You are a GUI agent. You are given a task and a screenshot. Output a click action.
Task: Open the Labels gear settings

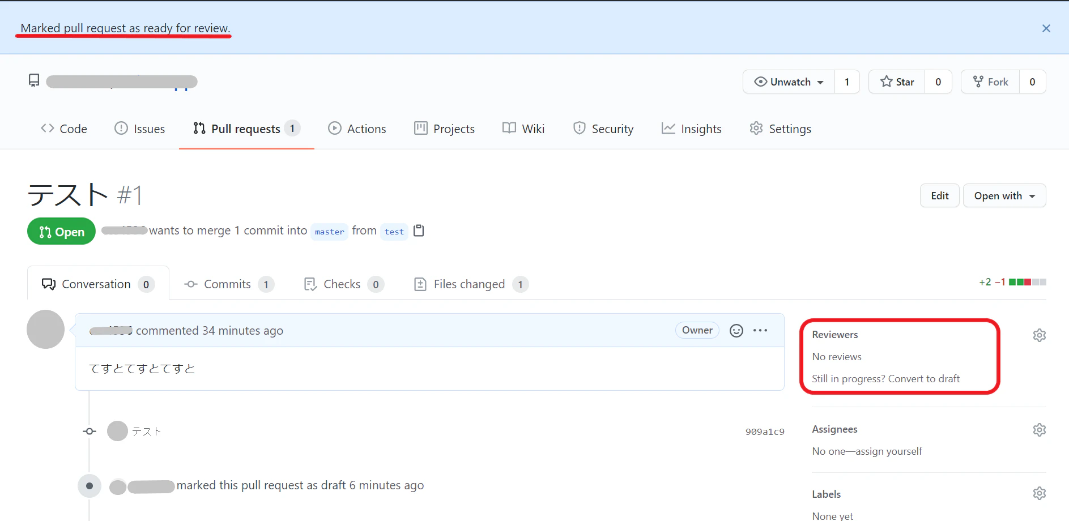tap(1039, 493)
